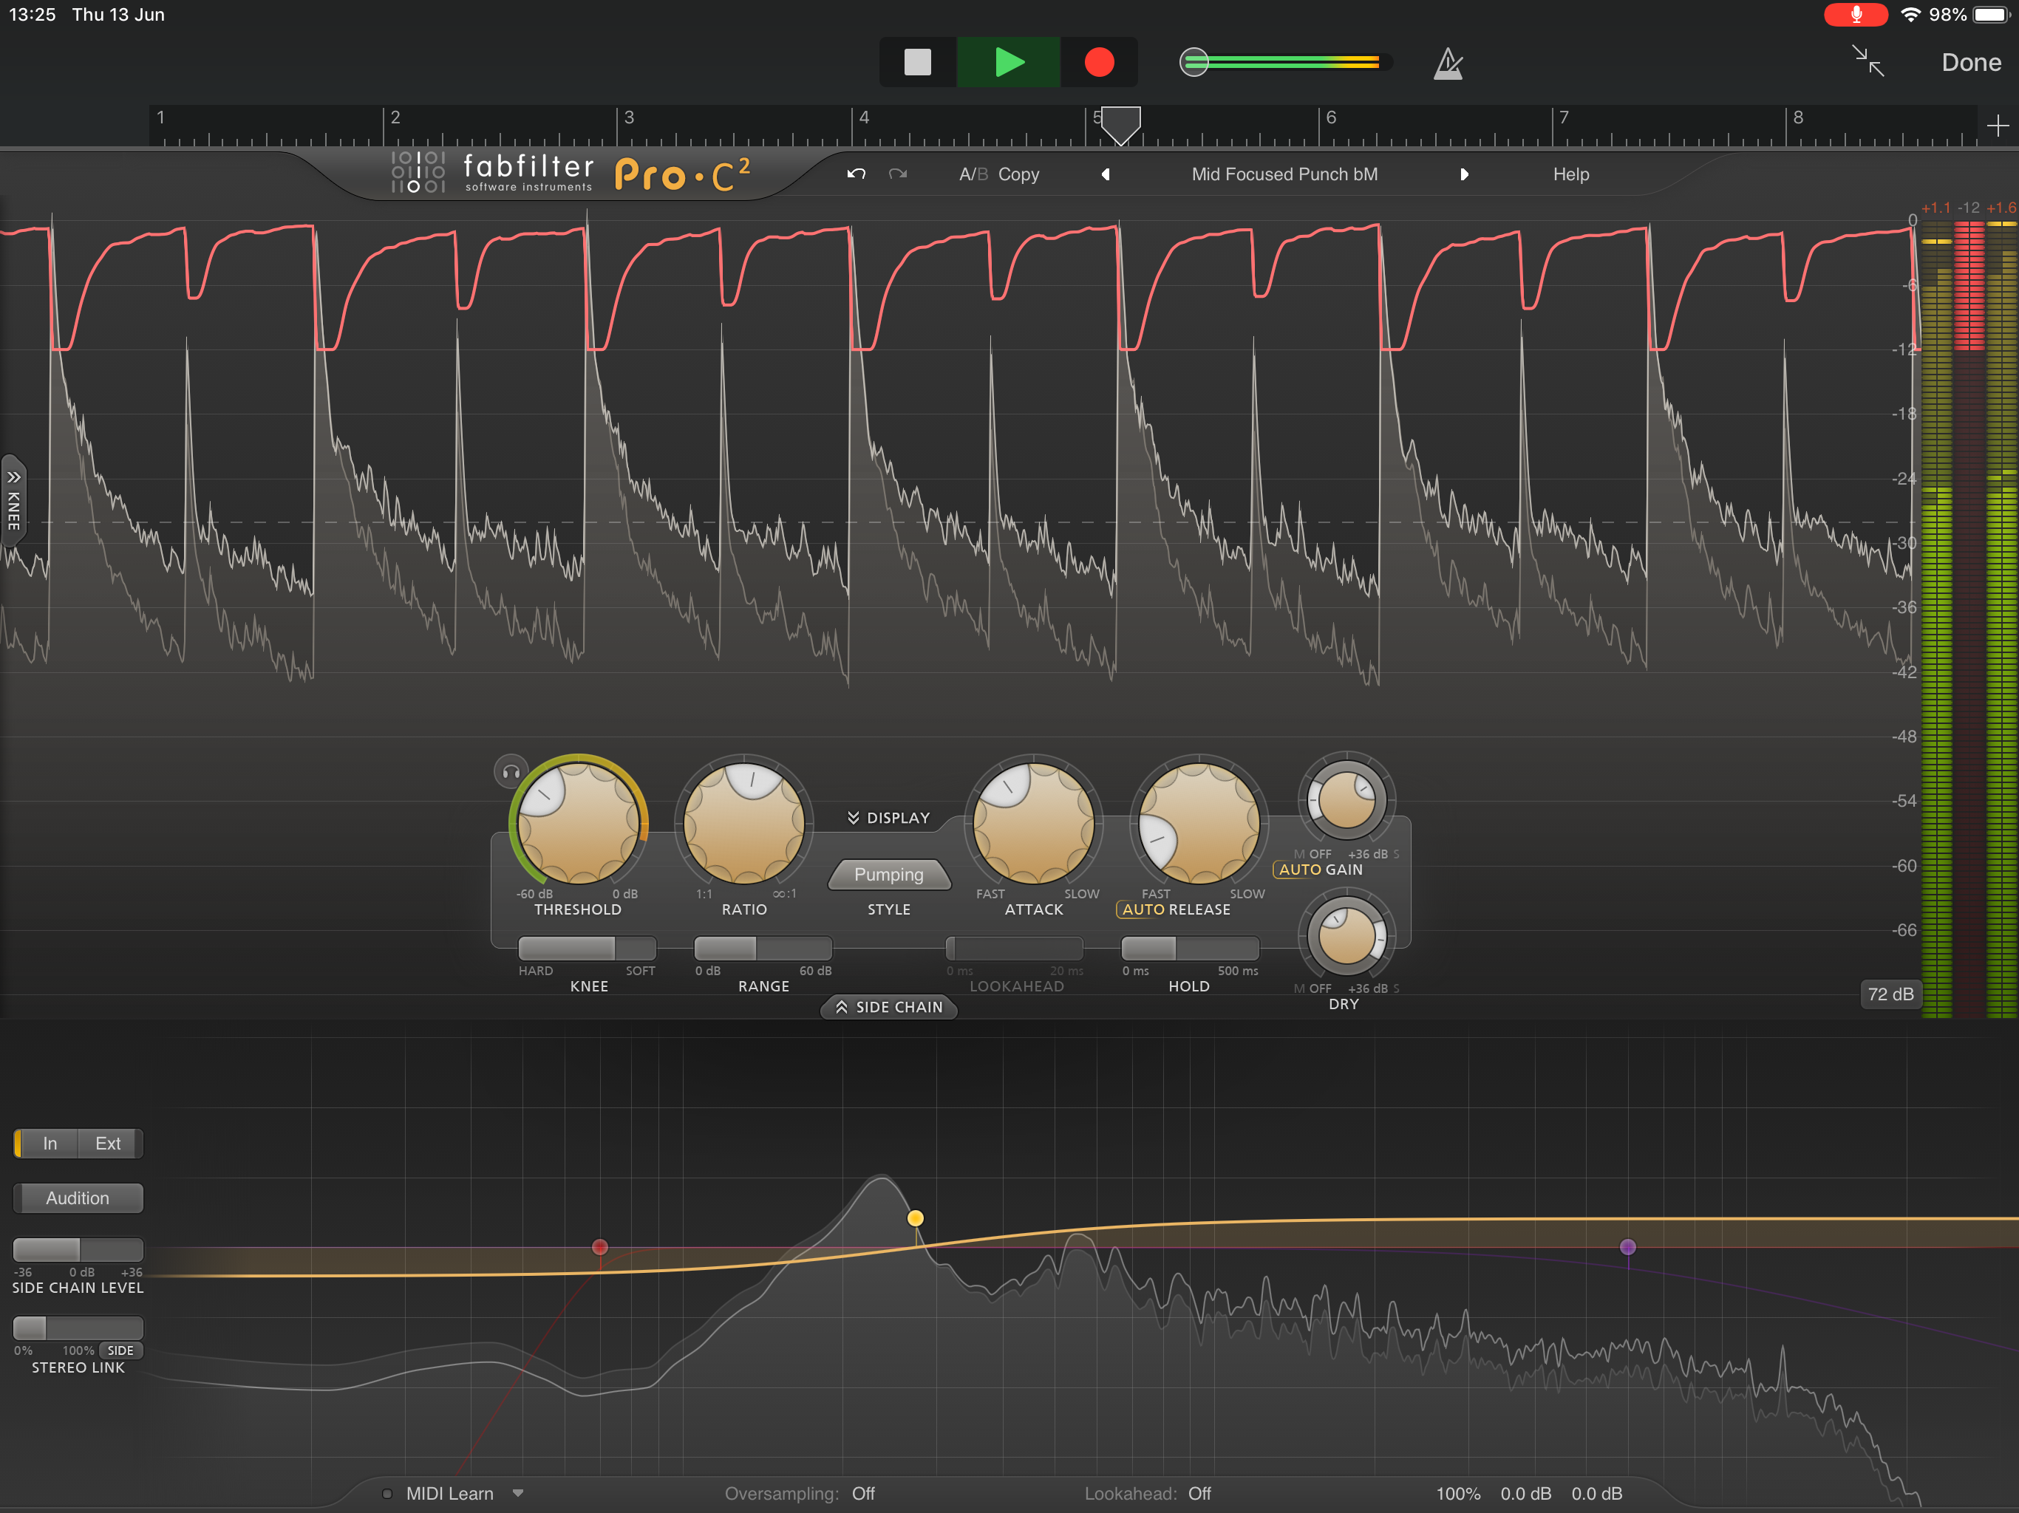Expand the Knee side panel

coord(13,500)
